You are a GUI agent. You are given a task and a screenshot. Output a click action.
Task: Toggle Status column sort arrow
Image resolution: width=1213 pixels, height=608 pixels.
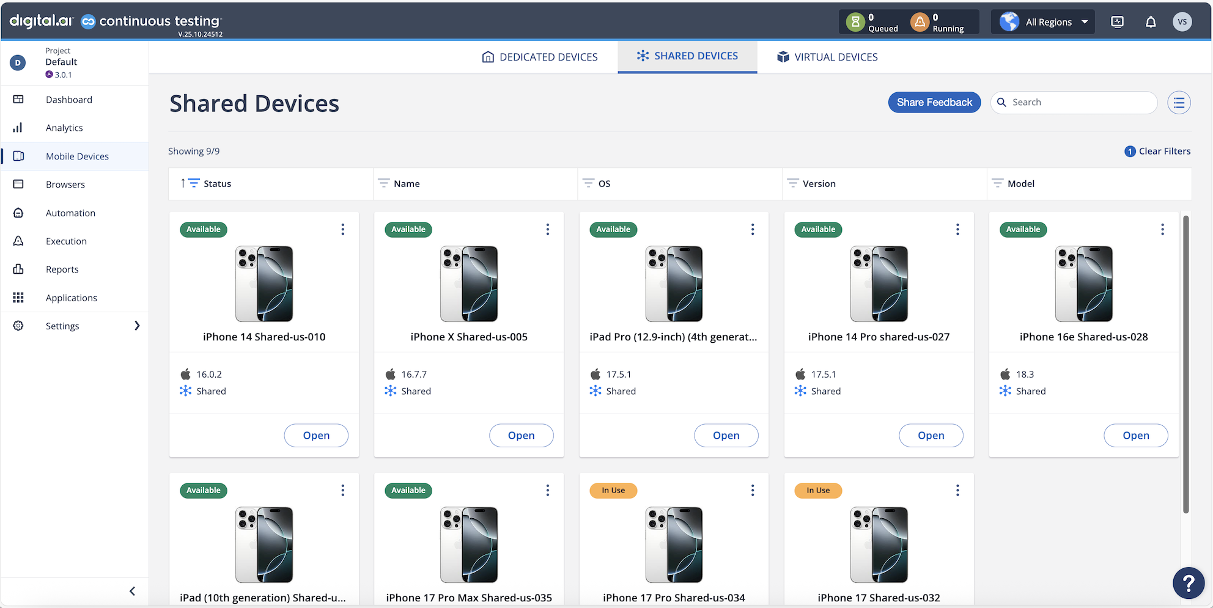[x=183, y=183]
